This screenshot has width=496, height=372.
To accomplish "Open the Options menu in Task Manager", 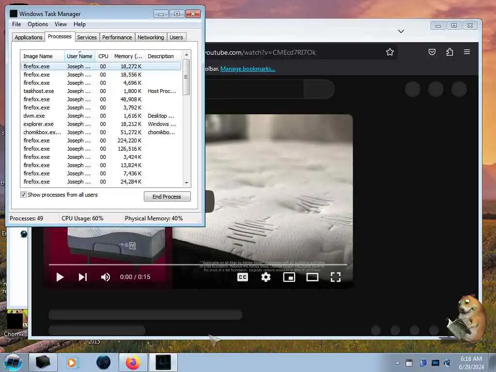I will click(x=38, y=24).
